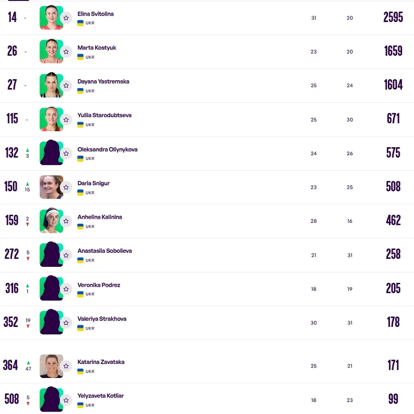Click the star beside Valeriya Strakhova
The height and width of the screenshot is (414, 414).
tap(66, 323)
